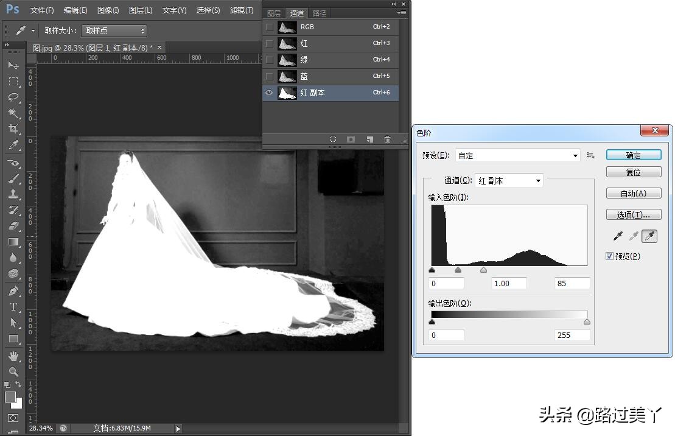Viewport: 675px width, 436px height.
Task: Select the History Brush tool
Action: click(x=13, y=210)
